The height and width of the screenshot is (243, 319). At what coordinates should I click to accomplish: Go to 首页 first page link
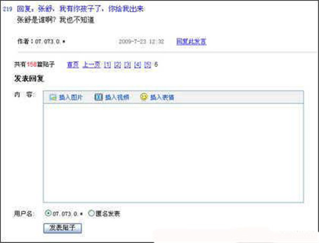73,65
